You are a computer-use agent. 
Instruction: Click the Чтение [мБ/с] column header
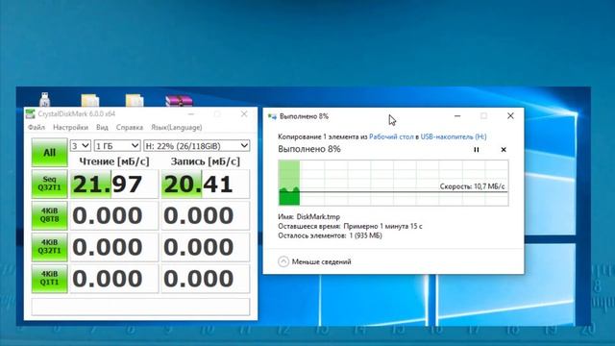pyautogui.click(x=114, y=161)
